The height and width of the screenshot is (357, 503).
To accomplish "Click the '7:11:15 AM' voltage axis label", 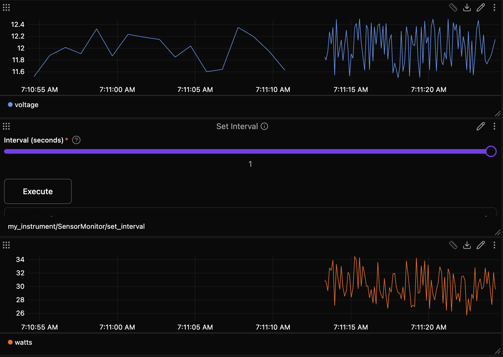I will pos(351,90).
